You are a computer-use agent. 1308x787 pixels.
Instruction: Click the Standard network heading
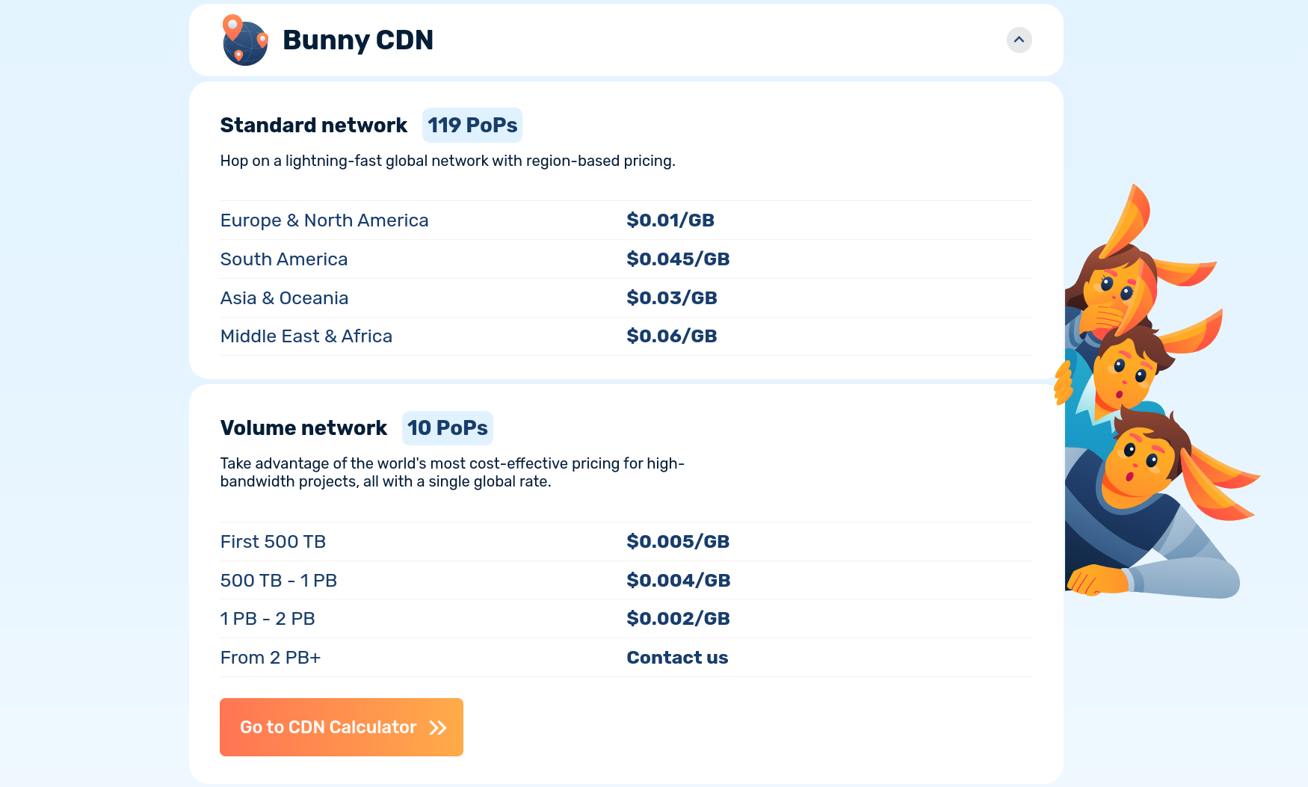313,126
